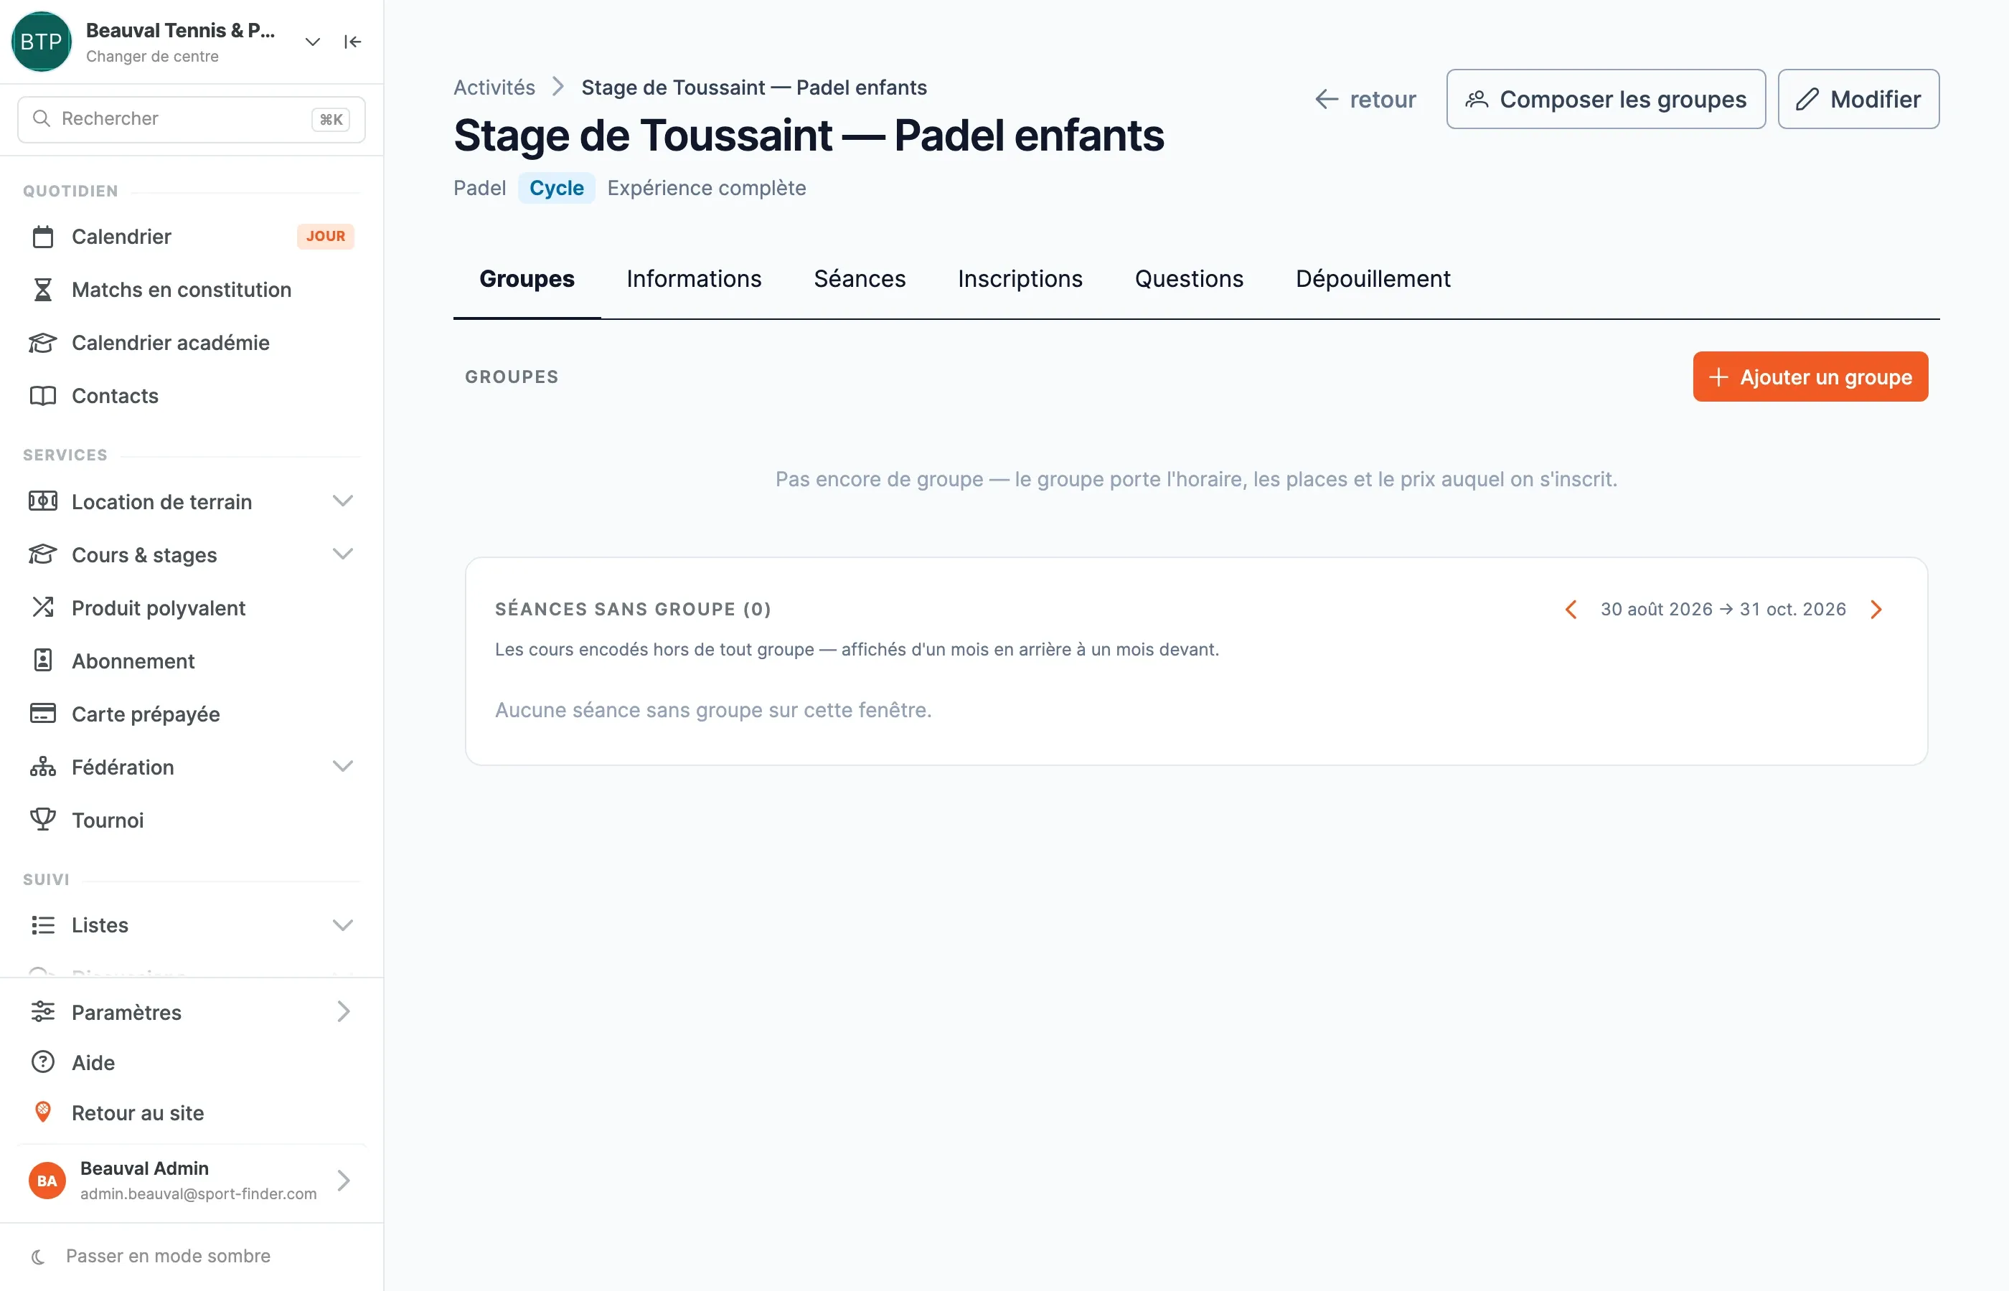Click the JOUR badge next to Calendrier
Image resolution: width=2009 pixels, height=1291 pixels.
[325, 237]
